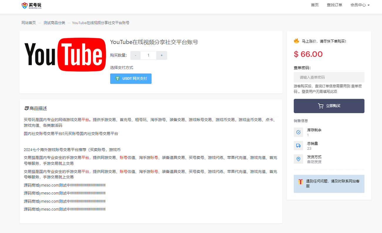382x233 pixels.
Task: Click the 游客购买后 help text under password field
Action: pyautogui.click(x=328, y=89)
